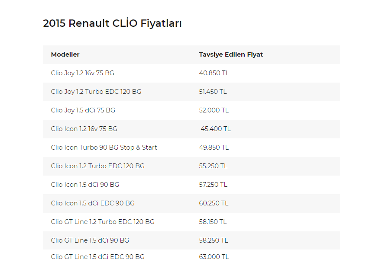Screen dimensions: 376x272
Task: Click the 63.000 TL price
Action: click(x=214, y=257)
